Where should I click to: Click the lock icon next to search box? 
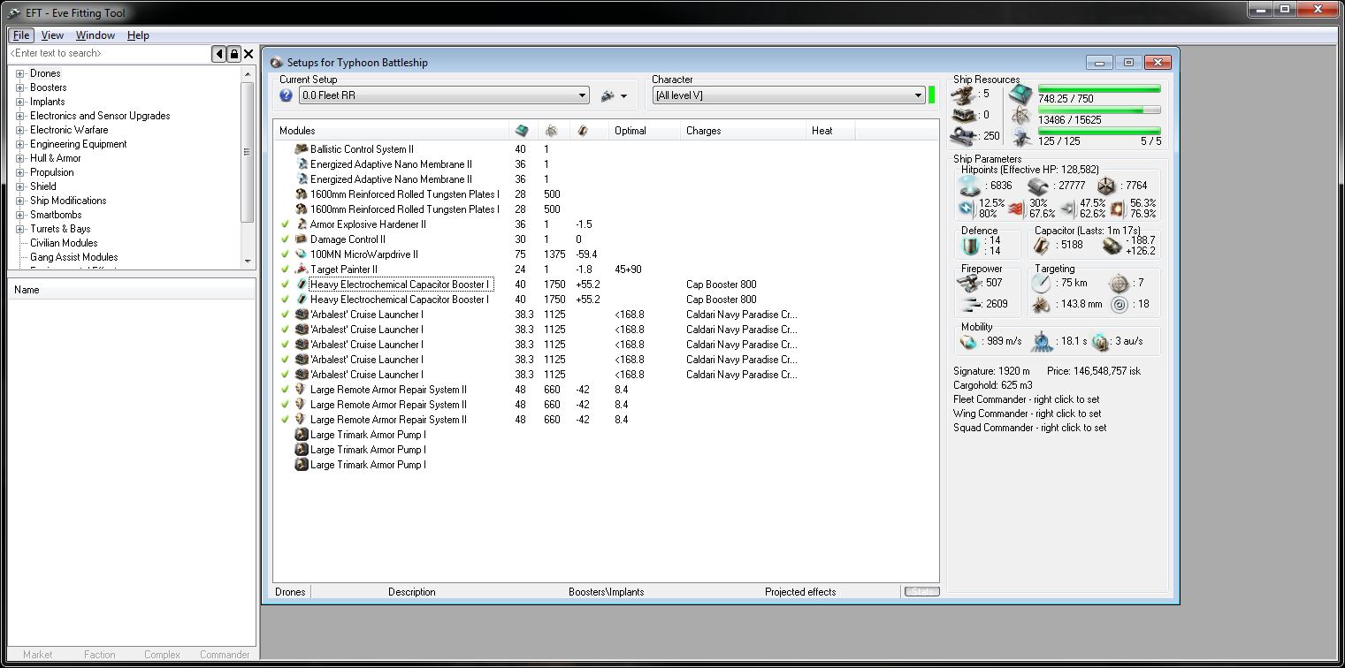[233, 54]
